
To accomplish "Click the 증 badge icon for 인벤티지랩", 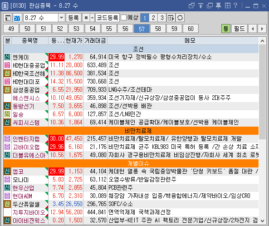I will 7,139.
